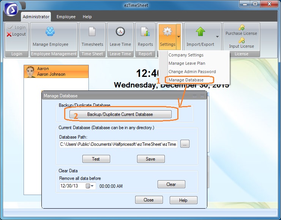Screen dimensions: 281x220
Task: Open the Help ribbon tab
Action: point(87,17)
